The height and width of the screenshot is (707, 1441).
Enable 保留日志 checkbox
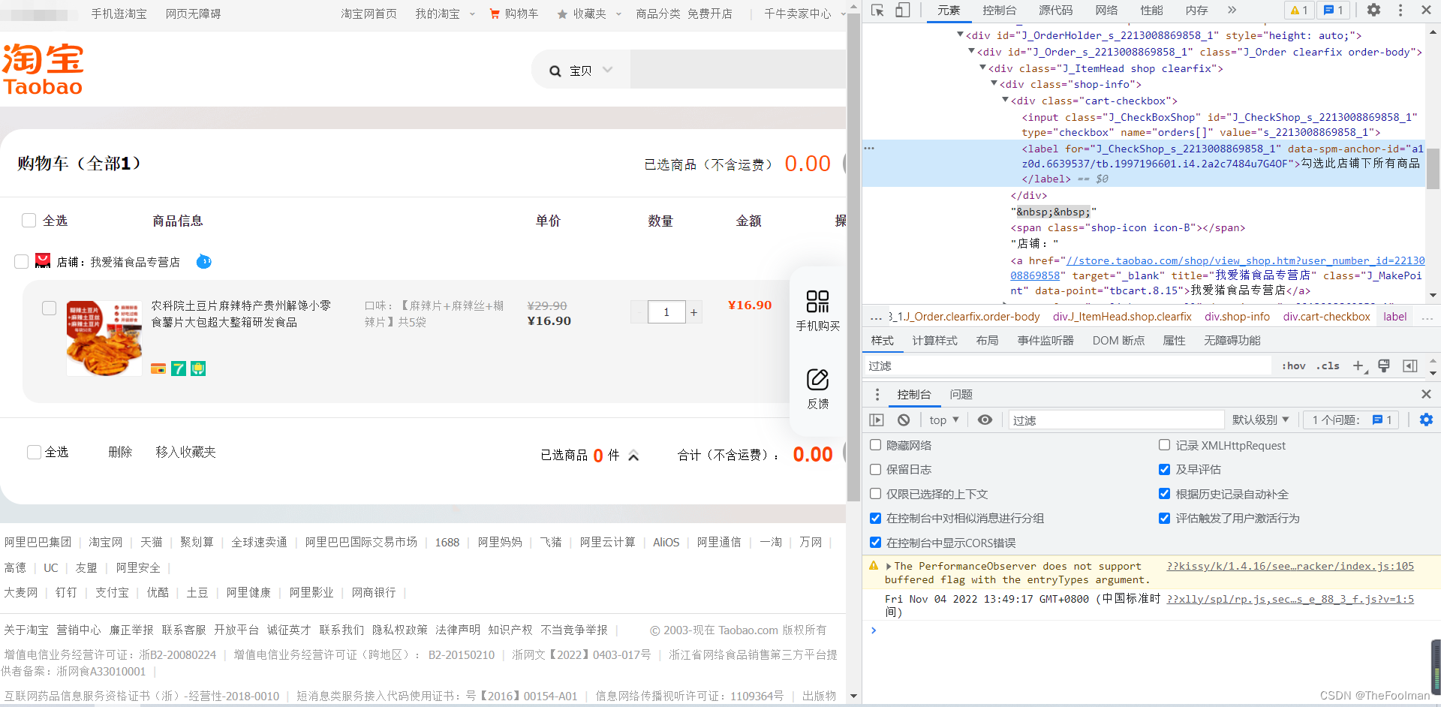(875, 469)
